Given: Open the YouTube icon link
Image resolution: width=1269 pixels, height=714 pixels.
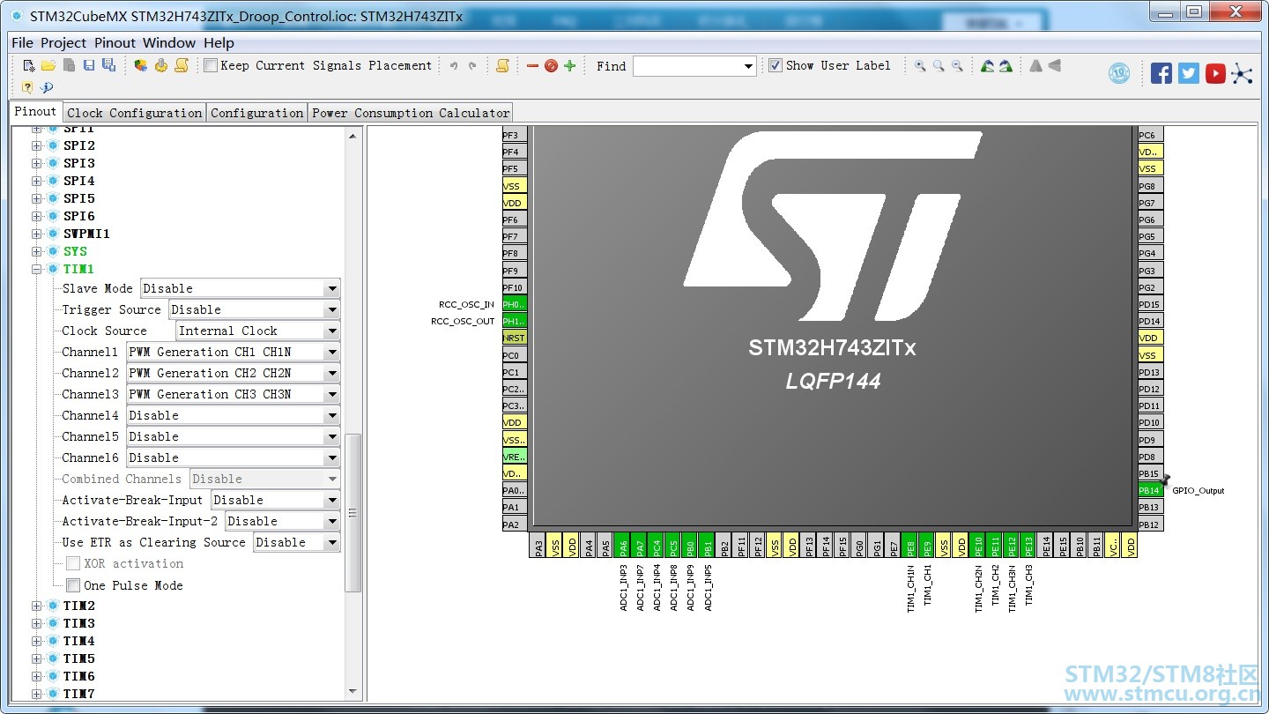Looking at the screenshot, I should [1215, 73].
